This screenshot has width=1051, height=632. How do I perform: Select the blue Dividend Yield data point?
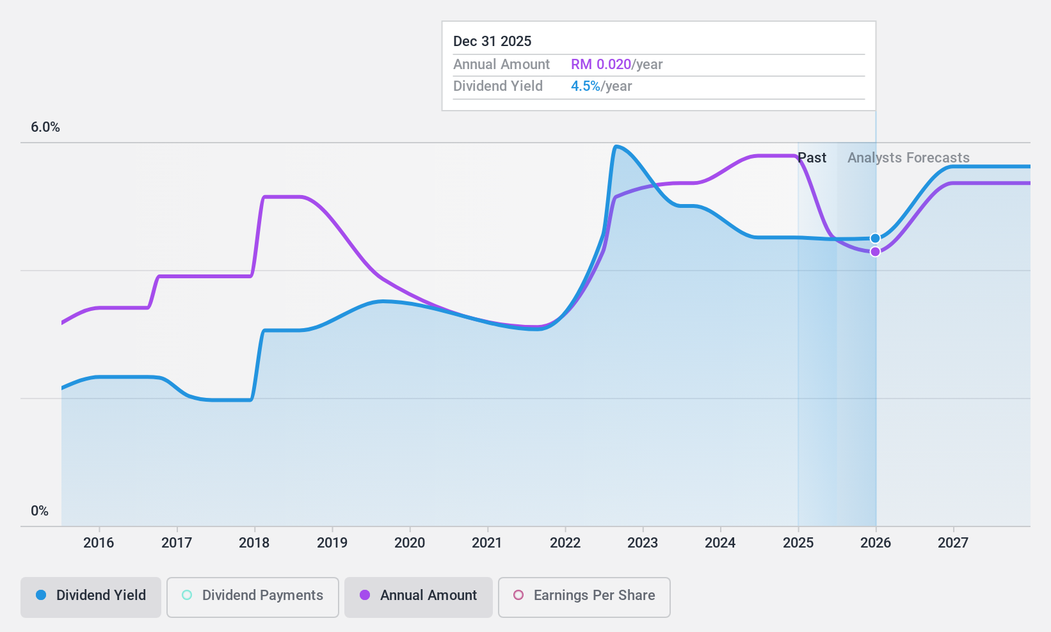pos(875,239)
